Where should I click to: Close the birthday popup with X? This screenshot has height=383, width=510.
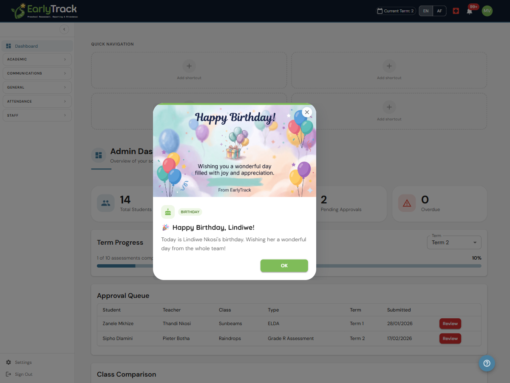click(307, 112)
